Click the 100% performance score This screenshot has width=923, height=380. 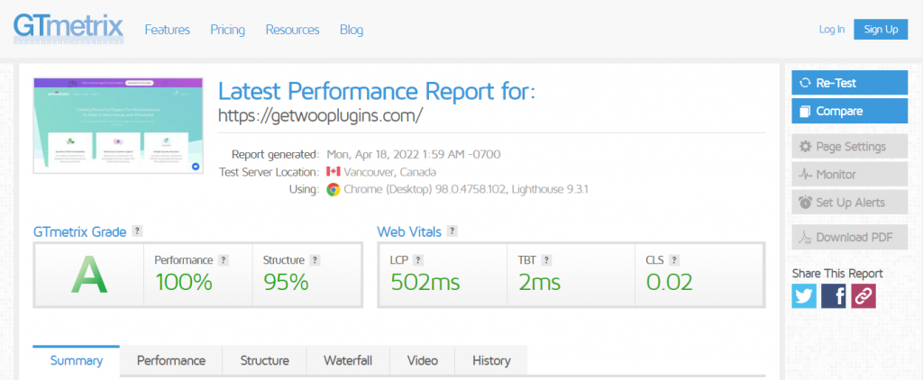tap(183, 283)
